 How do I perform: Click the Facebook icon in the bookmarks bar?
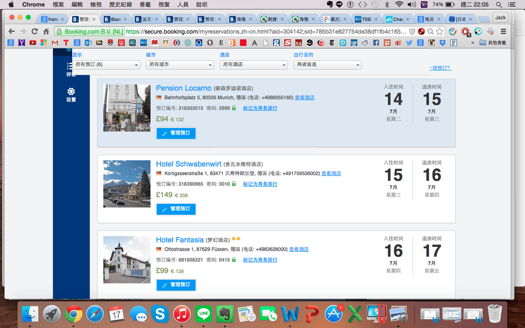pyautogui.click(x=375, y=42)
